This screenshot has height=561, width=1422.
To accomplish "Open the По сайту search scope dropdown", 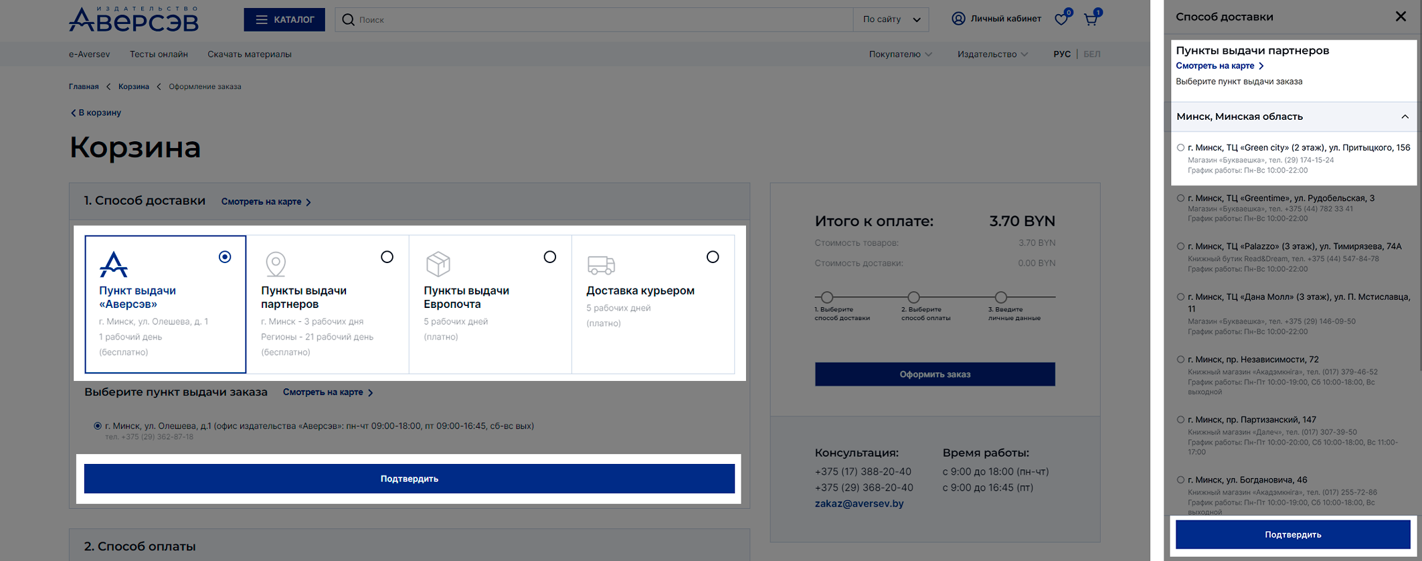I will click(891, 19).
